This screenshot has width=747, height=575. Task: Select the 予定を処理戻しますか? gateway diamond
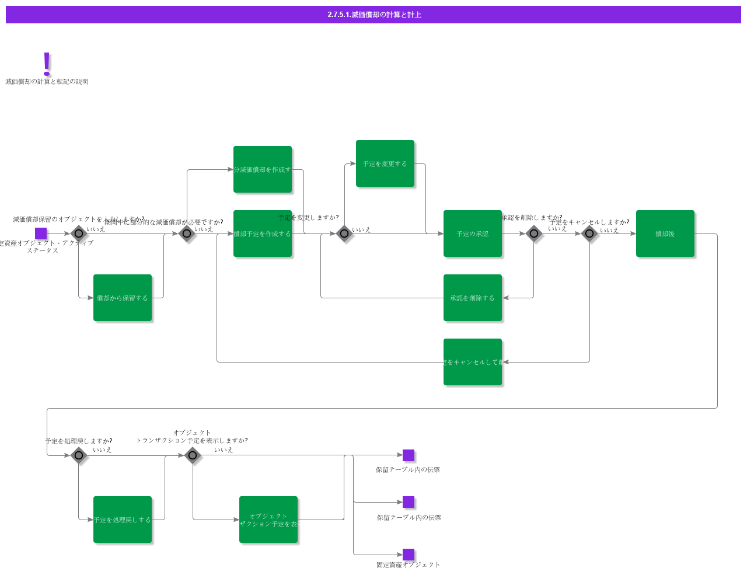[x=79, y=455]
